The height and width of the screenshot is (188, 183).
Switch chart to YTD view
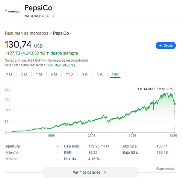click(69, 74)
